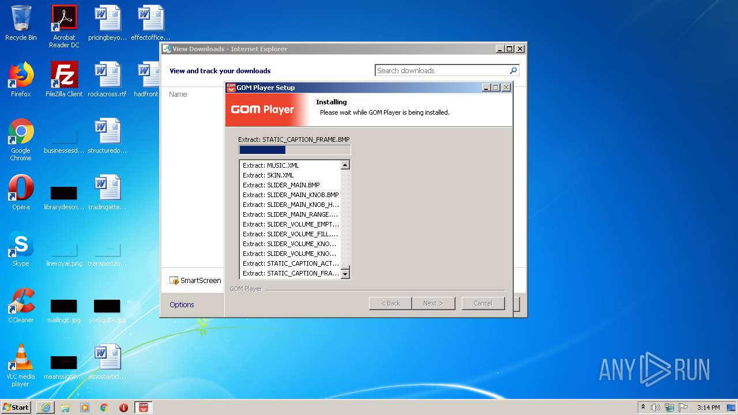This screenshot has width=738, height=415.
Task: Open the 3:14 PM clock in the tray
Action: pos(709,408)
